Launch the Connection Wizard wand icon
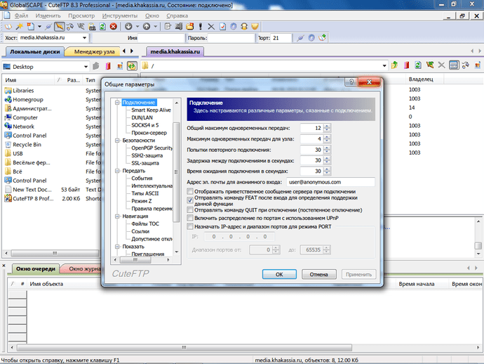484x364 pixels. 19,27
